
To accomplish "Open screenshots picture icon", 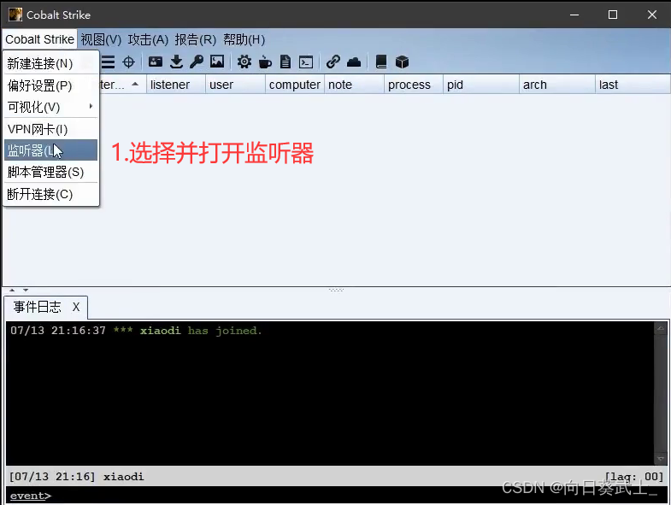I will [217, 62].
